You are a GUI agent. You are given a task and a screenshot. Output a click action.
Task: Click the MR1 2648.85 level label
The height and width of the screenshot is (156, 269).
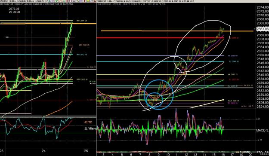pyautogui.click(x=84, y=45)
